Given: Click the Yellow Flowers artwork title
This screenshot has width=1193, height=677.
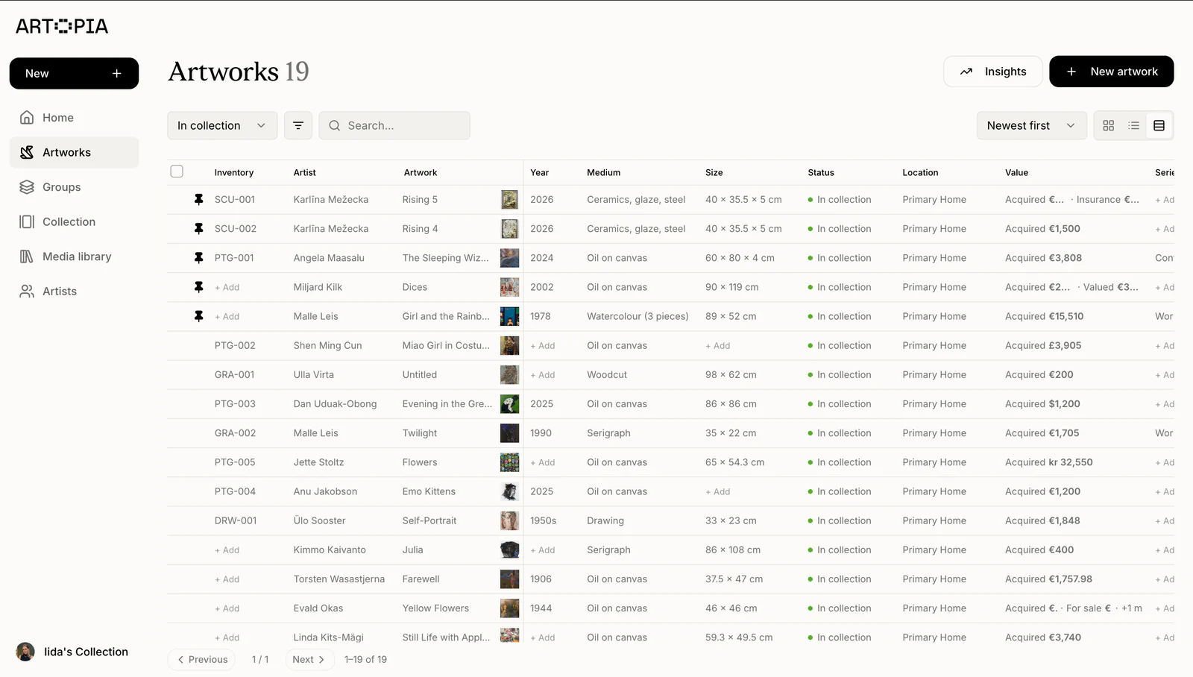Looking at the screenshot, I should [x=435, y=608].
